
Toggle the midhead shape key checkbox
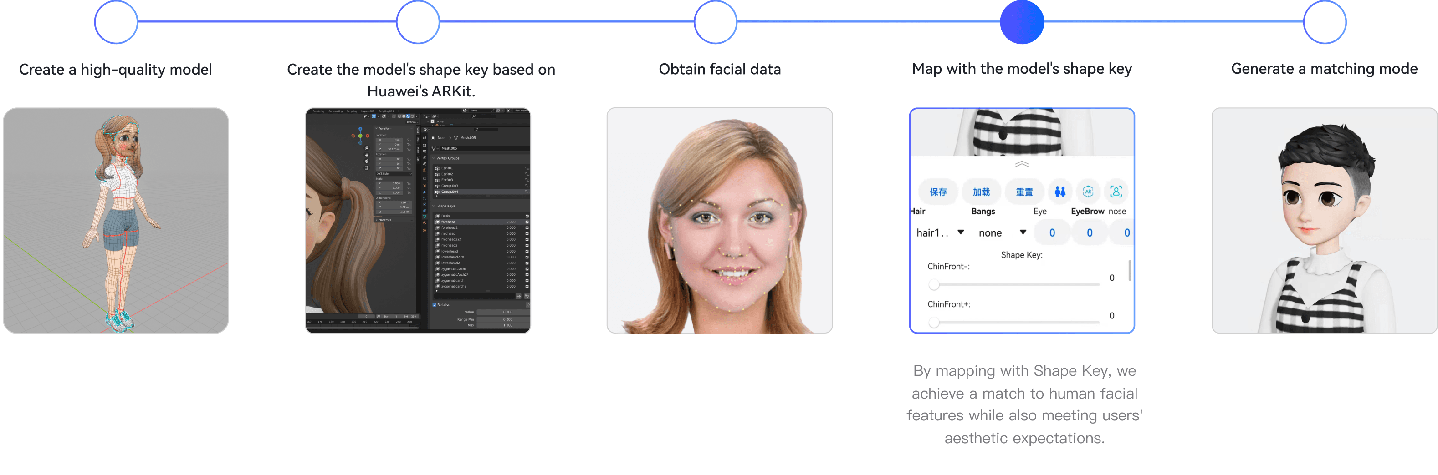(x=527, y=233)
